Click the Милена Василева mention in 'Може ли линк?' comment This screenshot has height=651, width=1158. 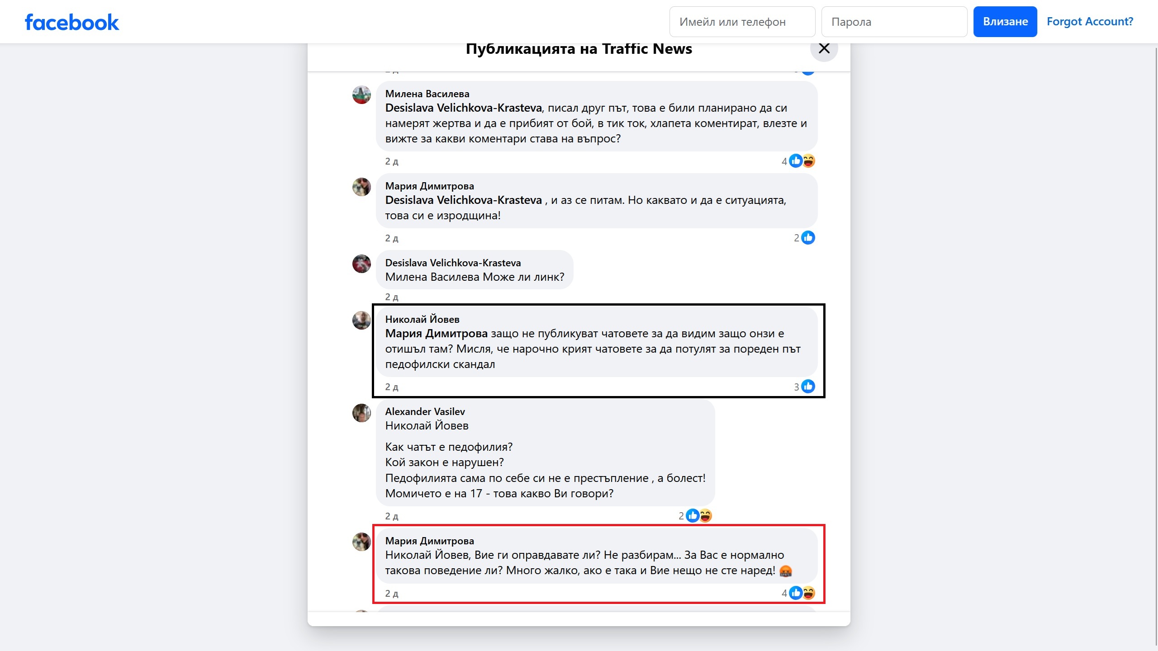pos(432,277)
